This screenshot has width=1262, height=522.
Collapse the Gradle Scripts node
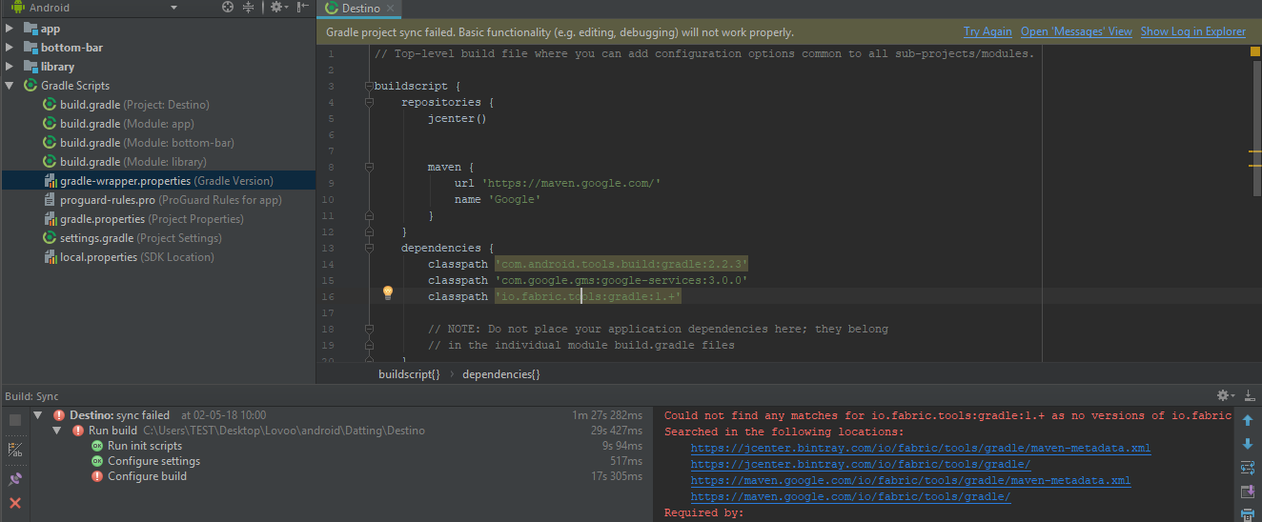[10, 86]
